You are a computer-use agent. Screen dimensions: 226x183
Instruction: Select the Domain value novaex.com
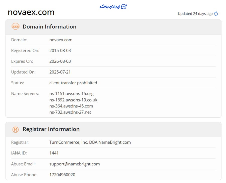(x=61, y=40)
